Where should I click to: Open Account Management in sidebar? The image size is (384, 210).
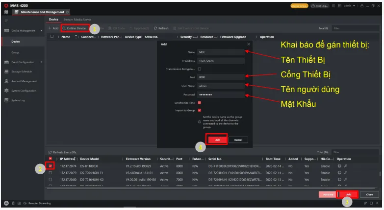tap(24, 81)
